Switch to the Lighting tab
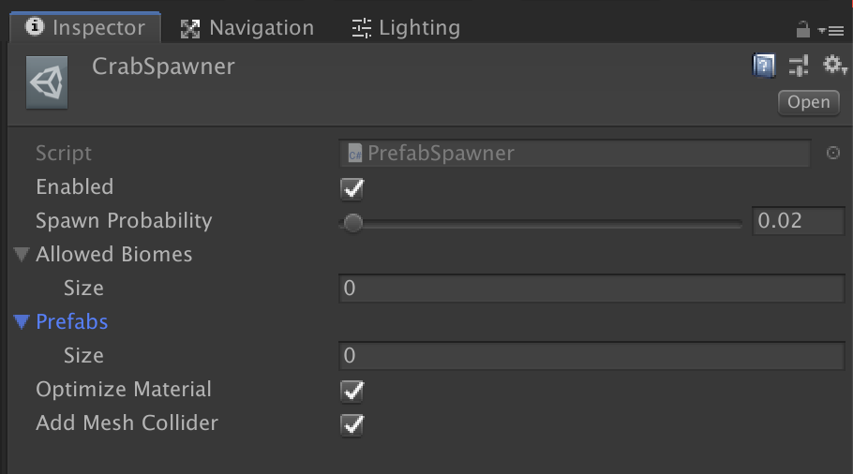This screenshot has height=474, width=853. click(406, 28)
